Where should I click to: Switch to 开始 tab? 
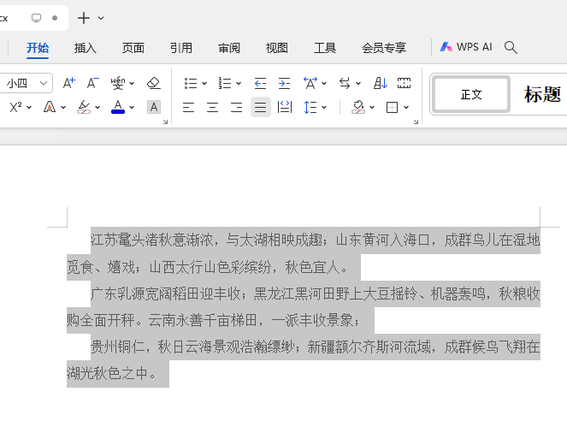point(38,48)
